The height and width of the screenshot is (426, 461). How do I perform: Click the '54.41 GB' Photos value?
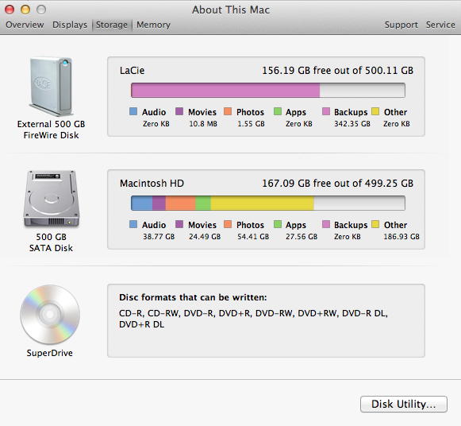253,237
